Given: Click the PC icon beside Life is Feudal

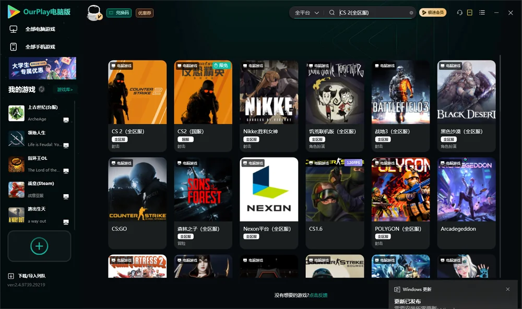Looking at the screenshot, I should pos(66,145).
